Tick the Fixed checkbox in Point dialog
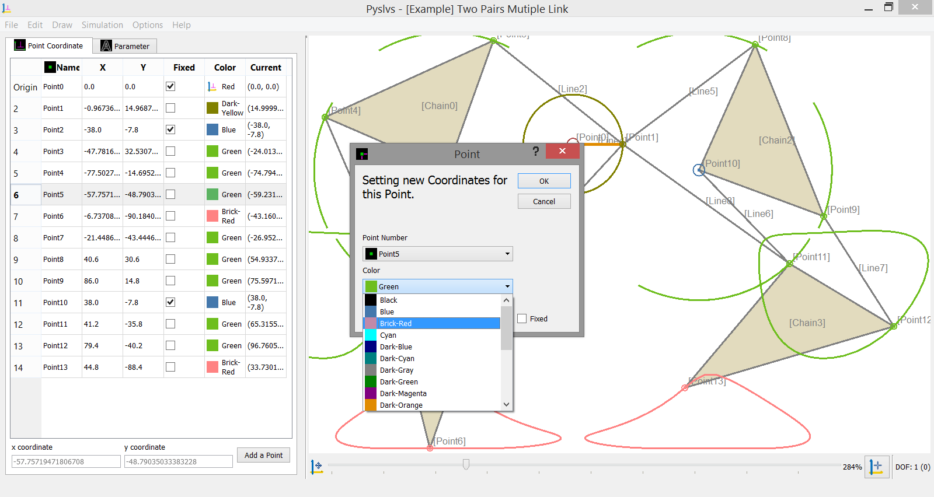 (x=522, y=318)
